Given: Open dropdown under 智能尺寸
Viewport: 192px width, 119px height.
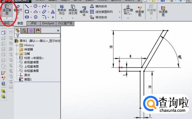Looking at the screenshot, I should point(18,18).
